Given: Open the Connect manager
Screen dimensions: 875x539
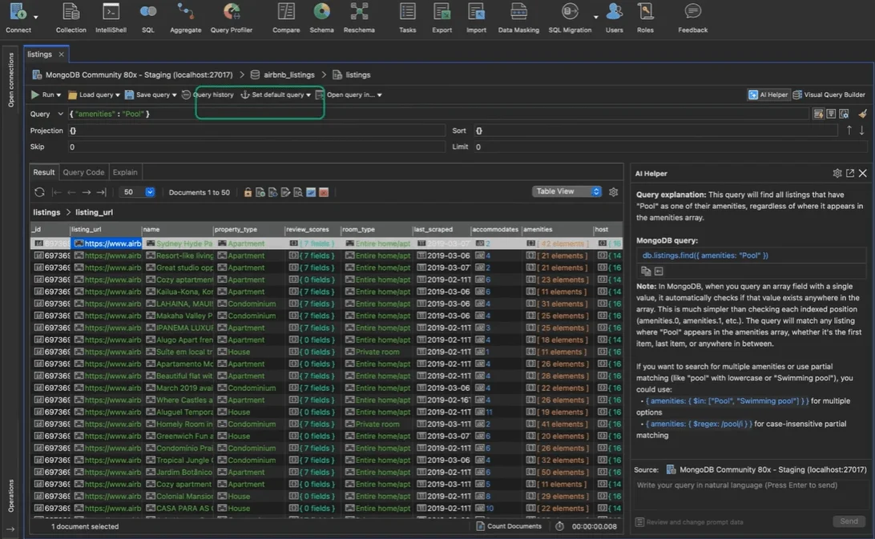Looking at the screenshot, I should [18, 18].
